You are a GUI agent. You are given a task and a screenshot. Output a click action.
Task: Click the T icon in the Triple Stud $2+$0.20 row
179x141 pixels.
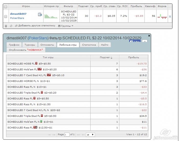[x=42, y=92]
